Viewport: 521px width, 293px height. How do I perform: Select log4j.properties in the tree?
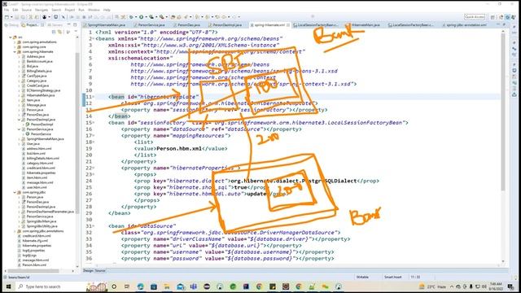click(x=33, y=251)
